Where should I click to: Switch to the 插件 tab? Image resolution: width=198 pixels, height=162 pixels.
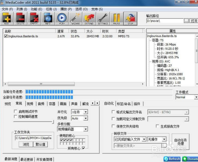137,104
